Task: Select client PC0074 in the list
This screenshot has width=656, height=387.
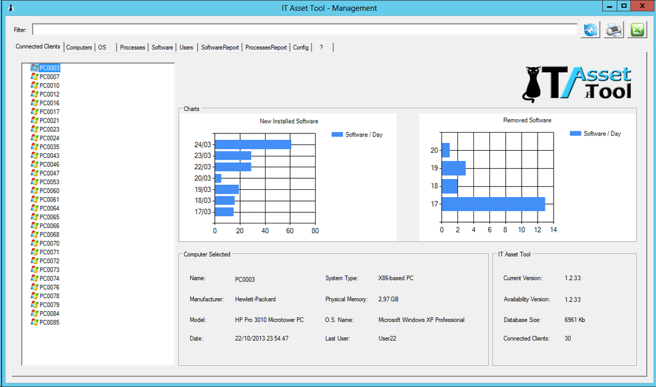Action: [x=50, y=279]
